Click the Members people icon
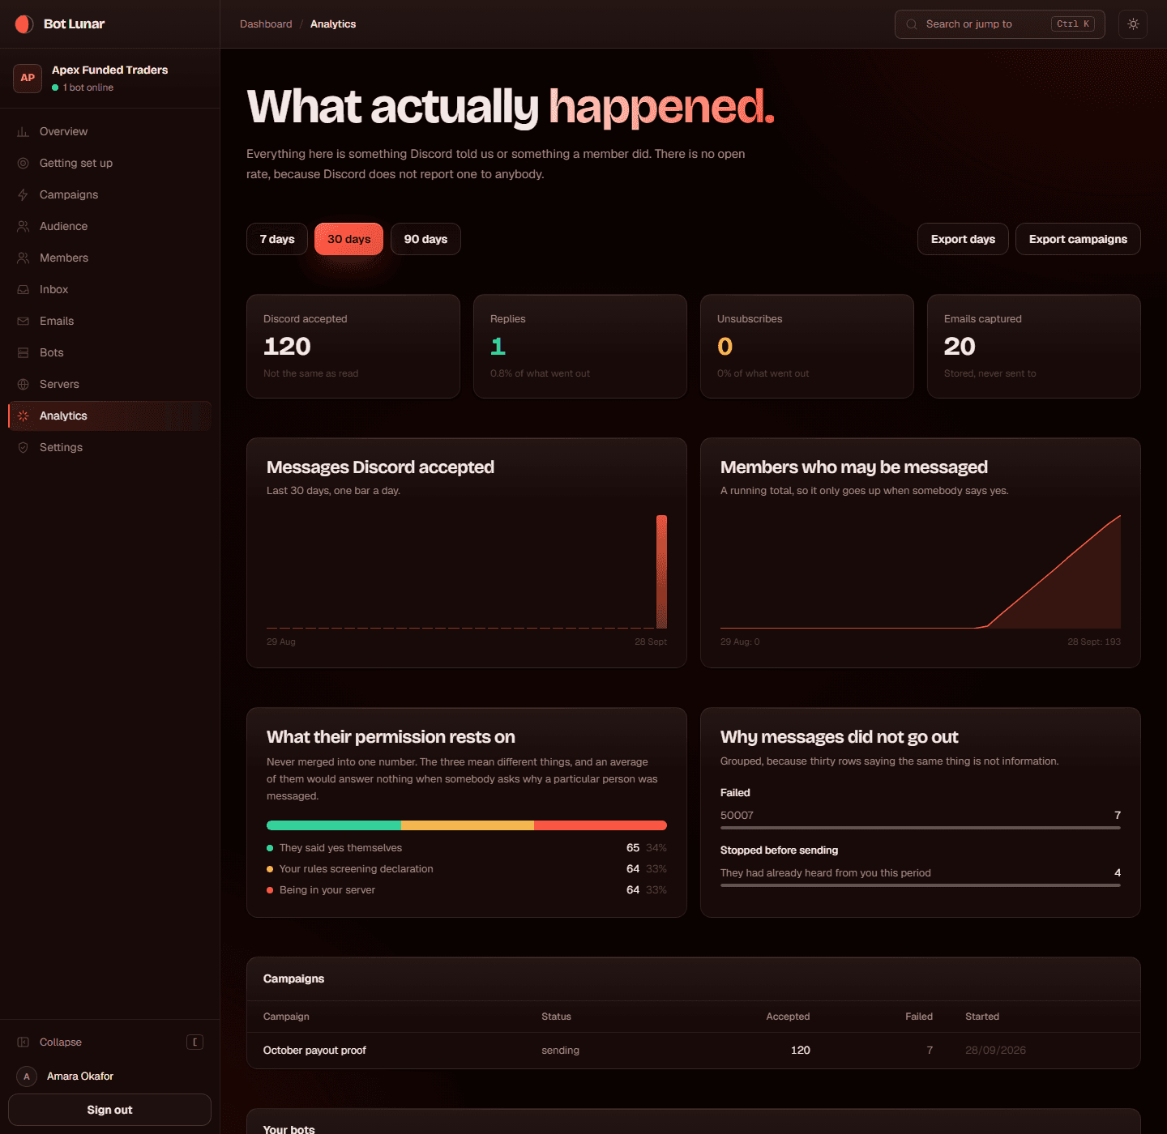 [x=24, y=258]
